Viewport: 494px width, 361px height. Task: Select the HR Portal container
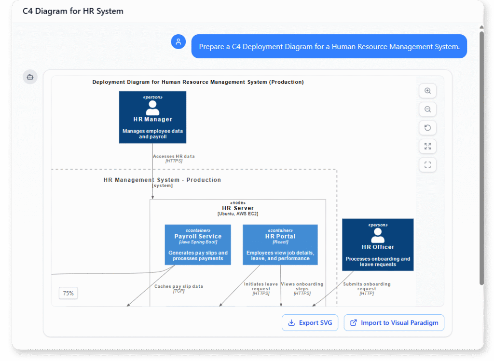(280, 244)
